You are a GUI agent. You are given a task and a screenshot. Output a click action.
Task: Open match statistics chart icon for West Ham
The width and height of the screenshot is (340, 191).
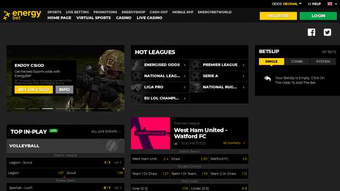[x=176, y=143]
